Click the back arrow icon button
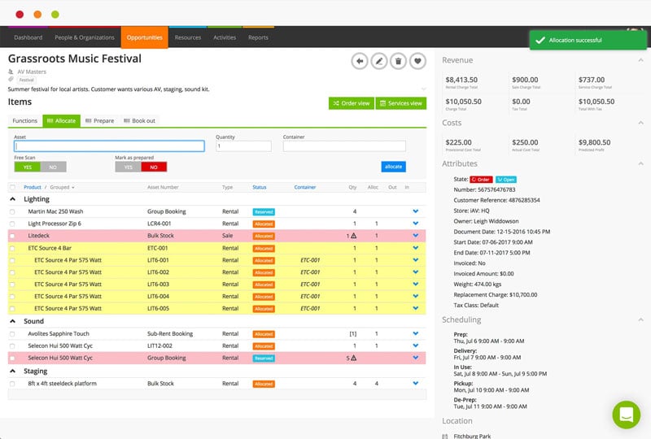 (360, 61)
